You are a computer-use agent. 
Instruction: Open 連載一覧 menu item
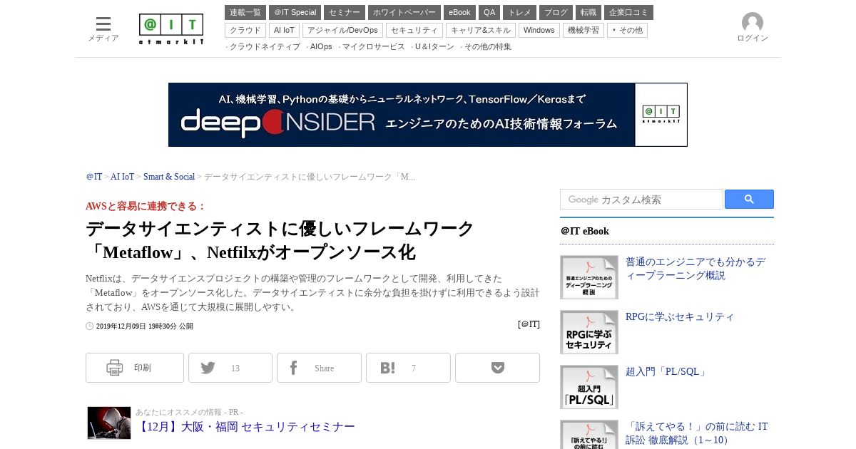pos(245,13)
